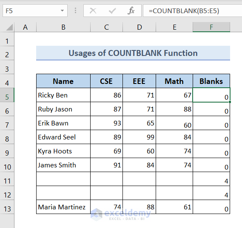Image resolution: width=242 pixels, height=228 pixels.
Task: Select column B header
Action: pyautogui.click(x=63, y=27)
